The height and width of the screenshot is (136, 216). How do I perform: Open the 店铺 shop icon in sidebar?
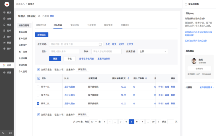point(4,19)
